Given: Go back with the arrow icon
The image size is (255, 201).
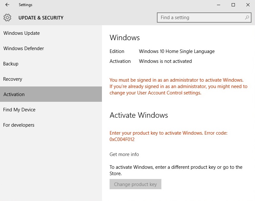Looking at the screenshot, I should (7, 5).
